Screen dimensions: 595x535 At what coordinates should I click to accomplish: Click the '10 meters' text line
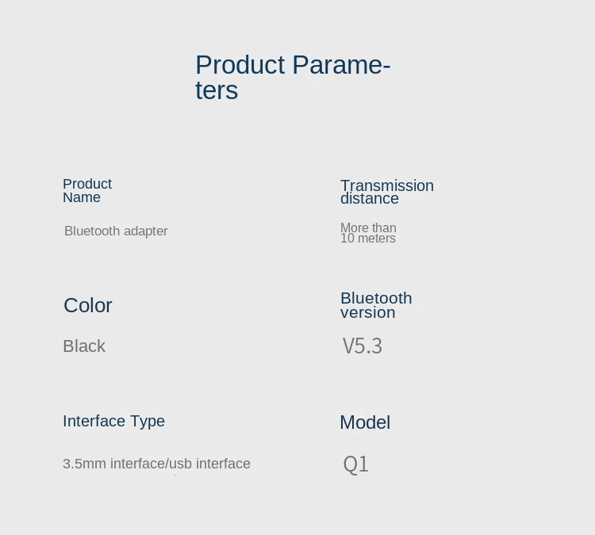click(x=368, y=239)
